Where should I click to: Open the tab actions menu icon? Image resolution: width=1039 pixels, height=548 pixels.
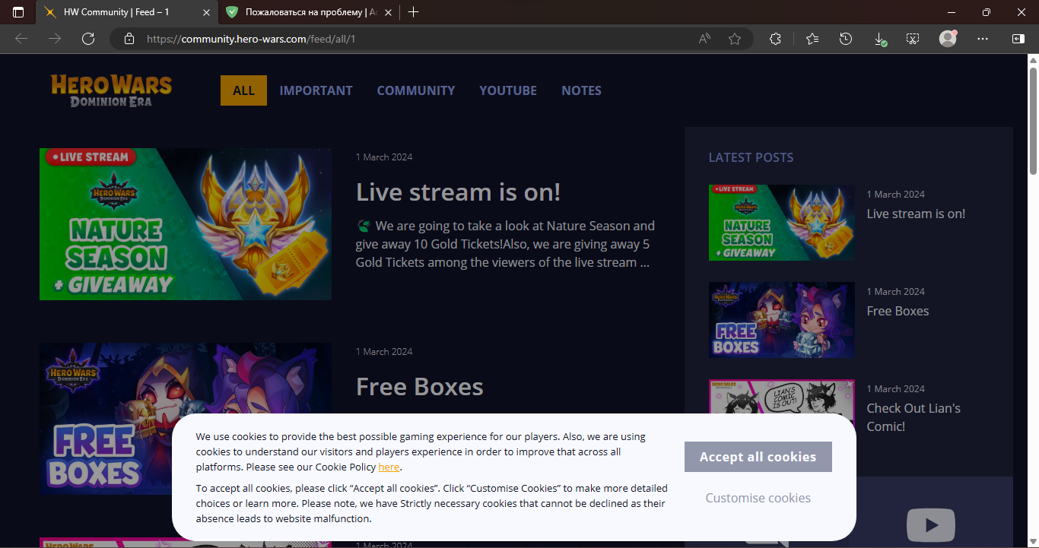click(18, 12)
